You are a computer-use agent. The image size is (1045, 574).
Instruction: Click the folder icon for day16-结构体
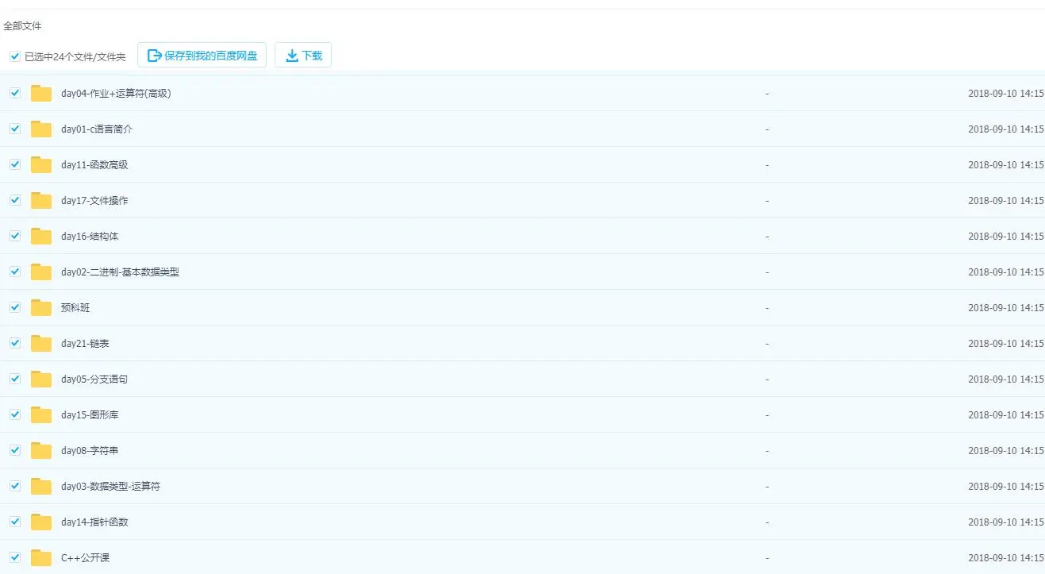pos(41,236)
